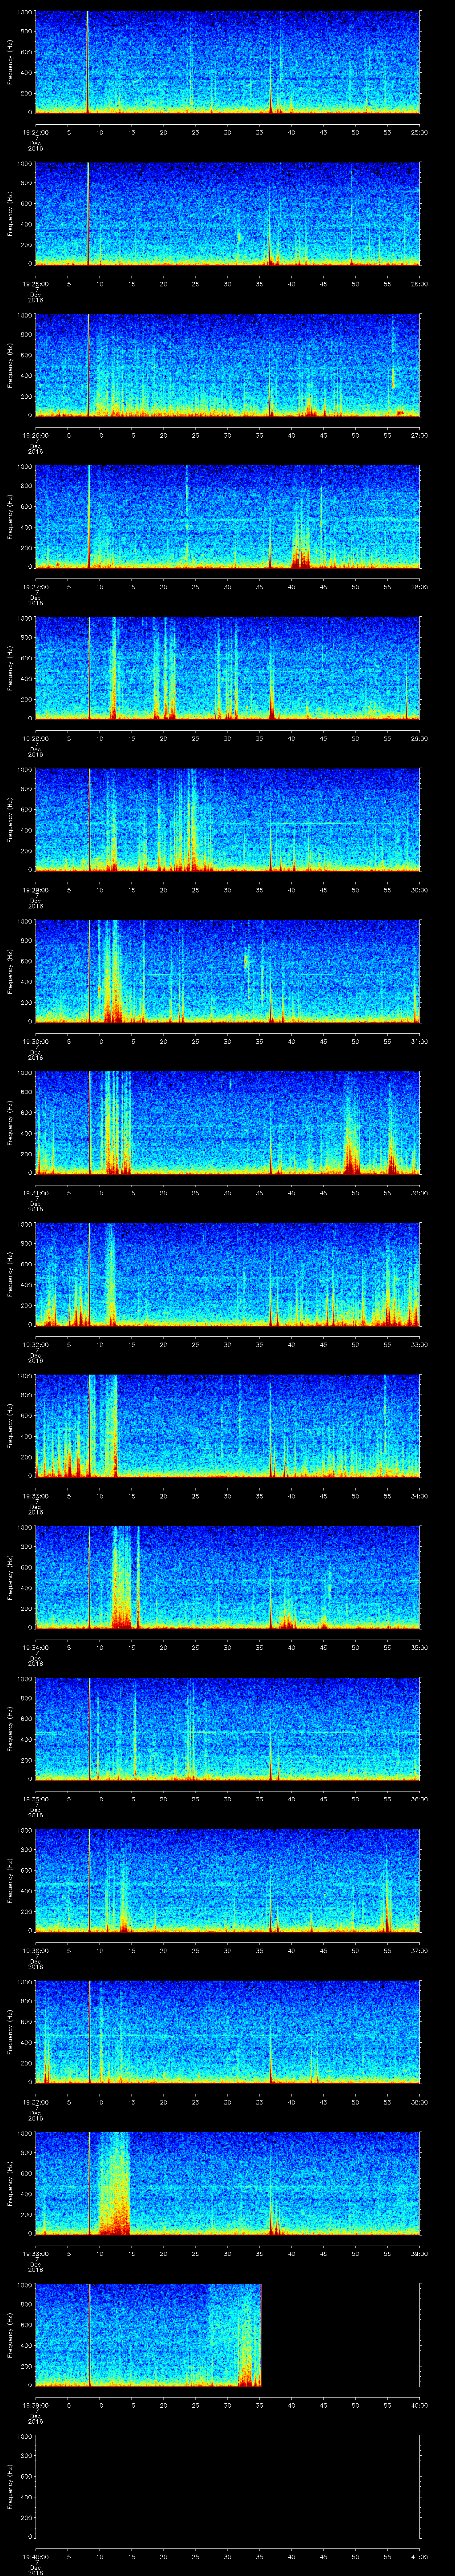
Task: Select the '19:39:00' start time label
Action: tap(35, 2405)
